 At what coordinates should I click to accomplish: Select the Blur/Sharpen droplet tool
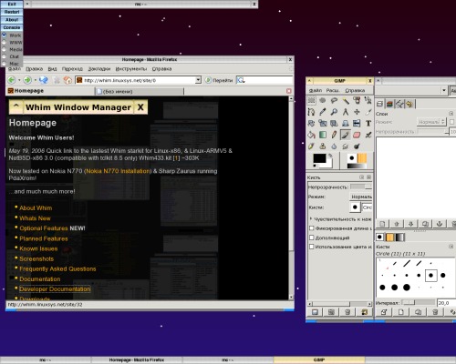coord(334,147)
